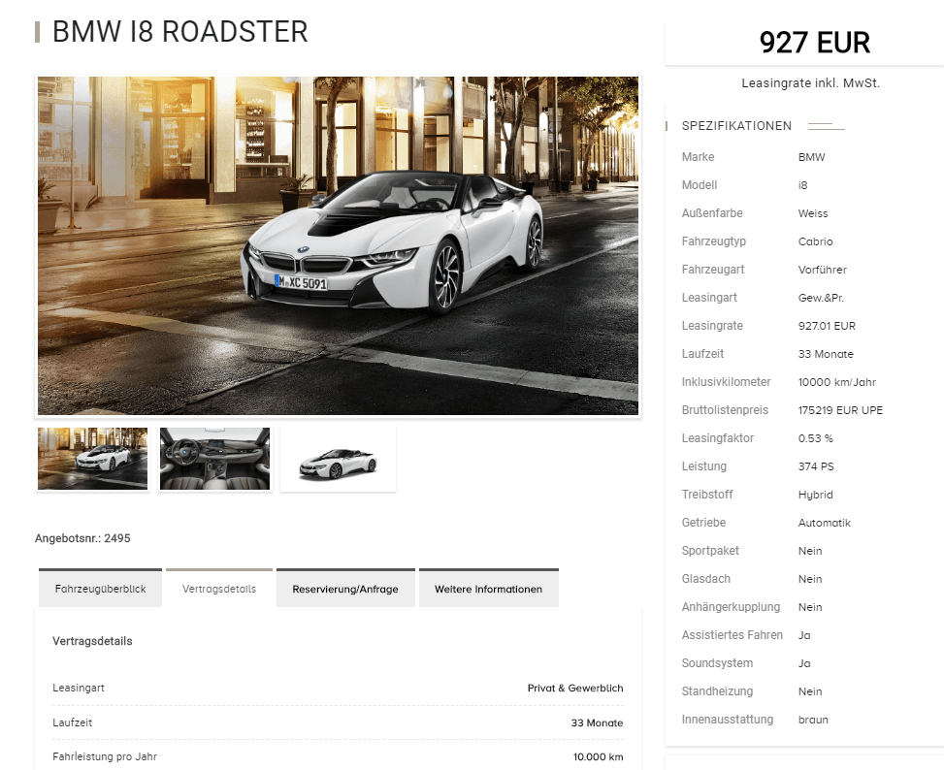
Task: Click the Außenfarbe value 'Weiss'
Action: [813, 213]
